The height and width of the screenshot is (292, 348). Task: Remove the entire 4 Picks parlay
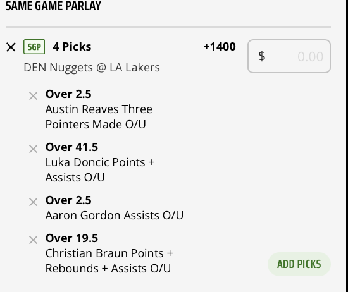click(x=11, y=47)
